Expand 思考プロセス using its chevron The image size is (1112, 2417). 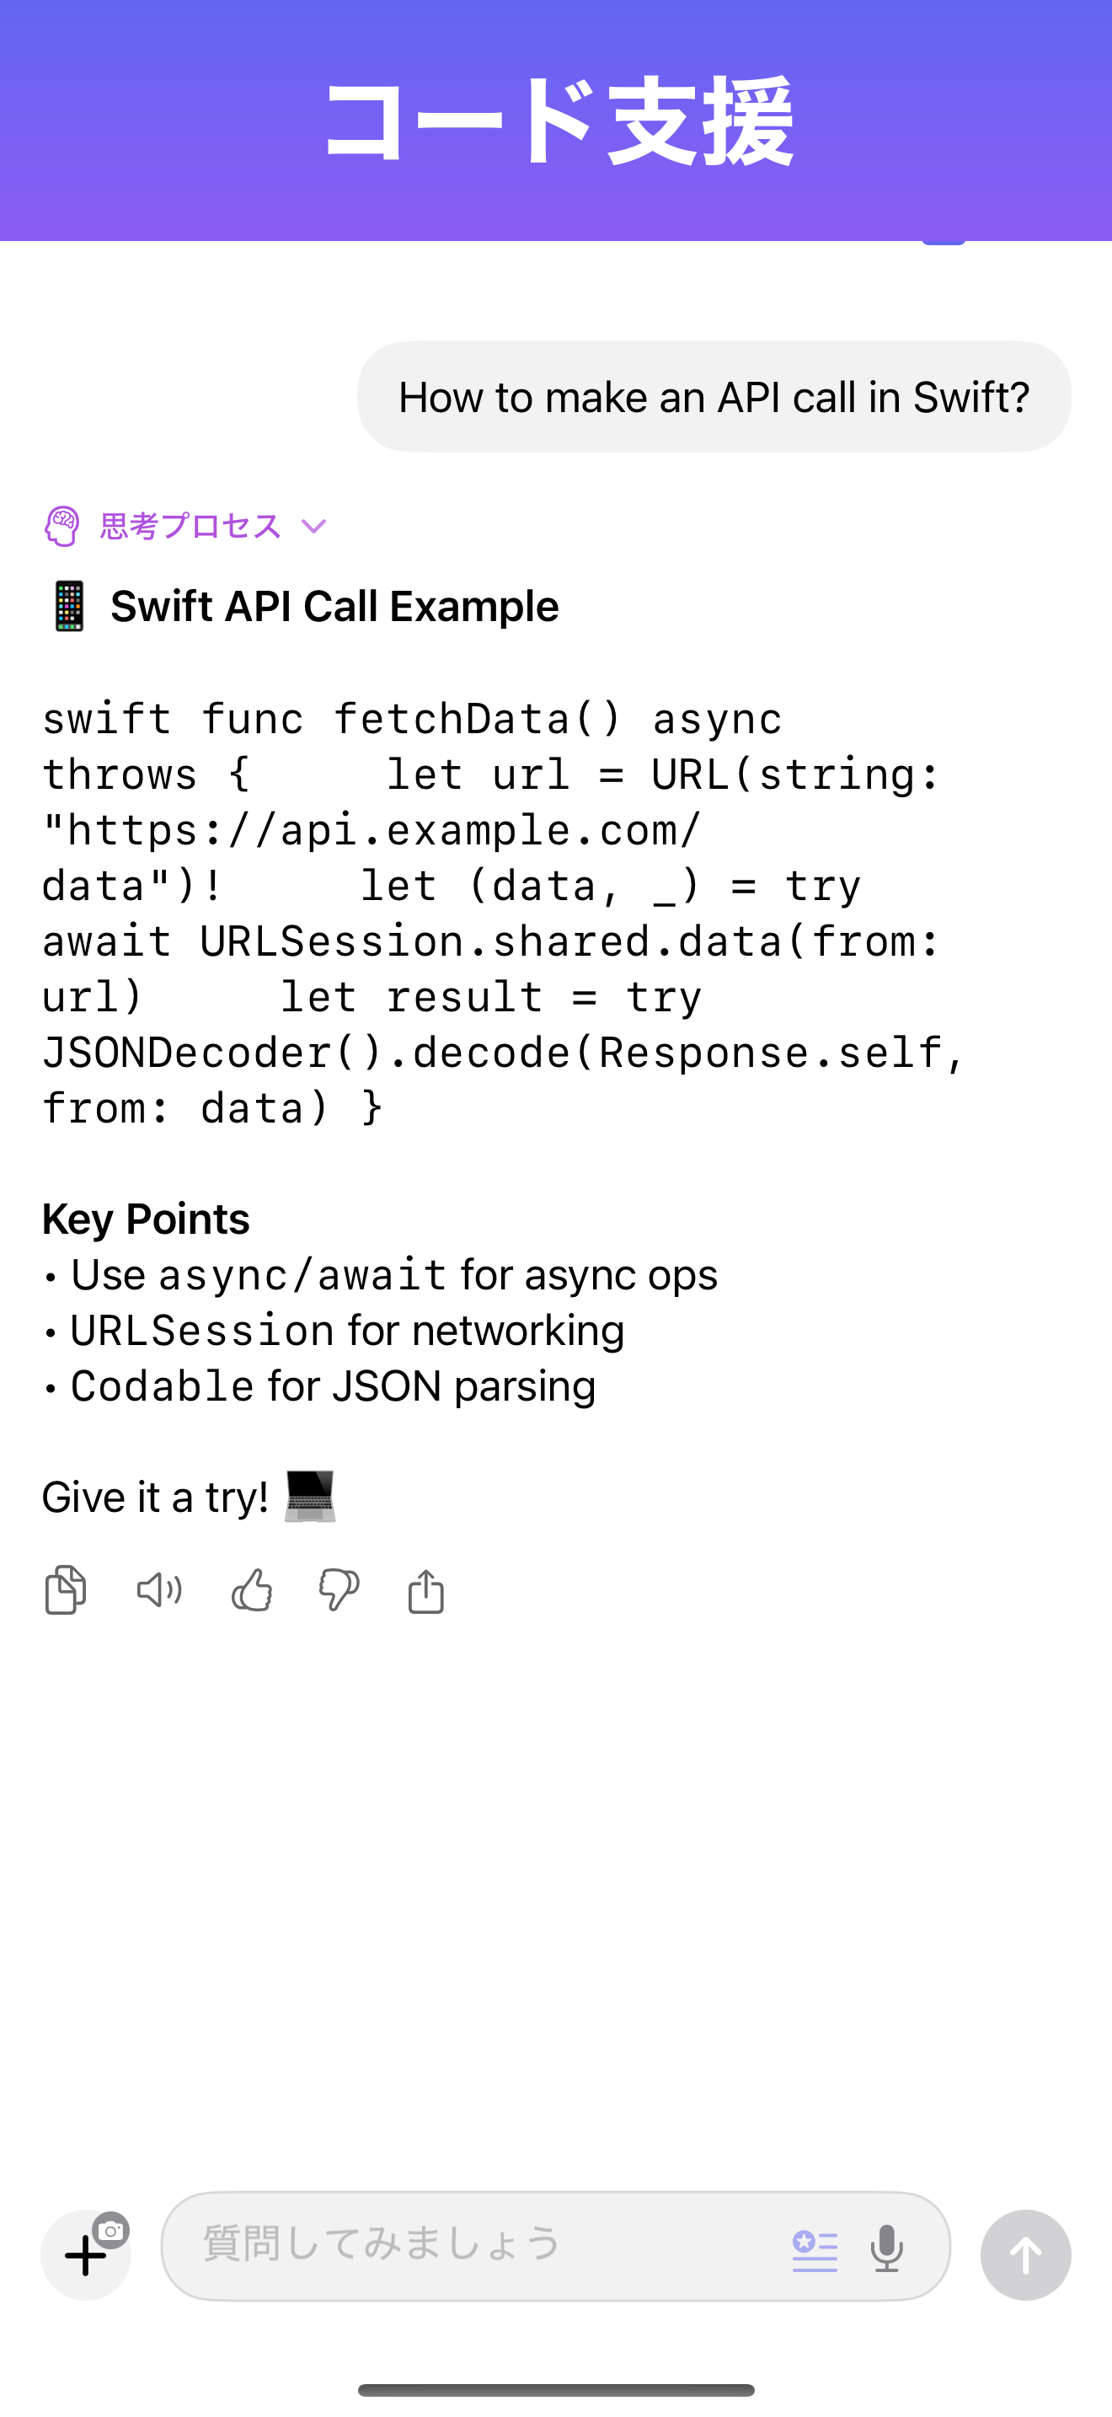pos(313,527)
